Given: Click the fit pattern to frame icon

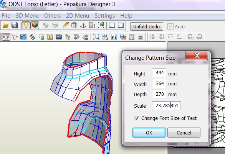Looking at the screenshot, I should coord(96,37).
